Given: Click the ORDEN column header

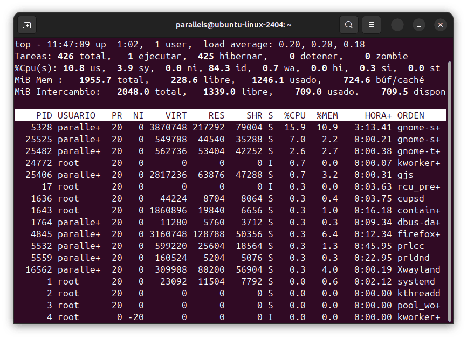Looking at the screenshot, I should click(411, 115).
